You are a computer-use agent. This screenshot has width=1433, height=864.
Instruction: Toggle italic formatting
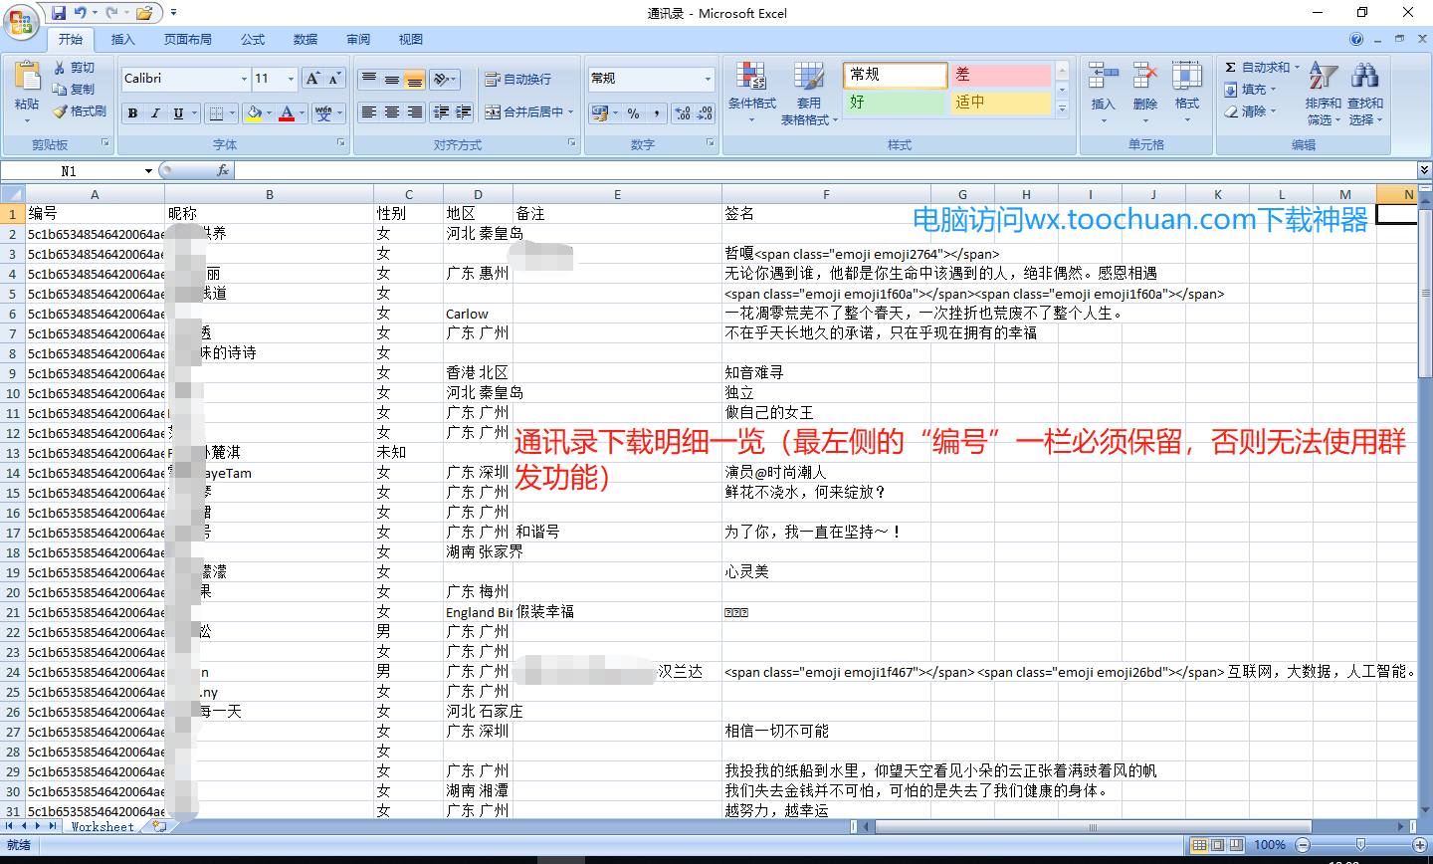coord(155,113)
